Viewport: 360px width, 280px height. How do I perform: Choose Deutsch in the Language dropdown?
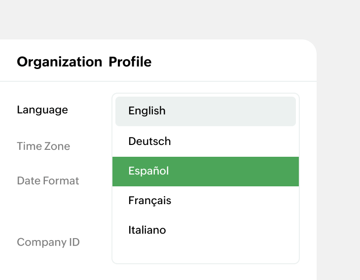(x=205, y=141)
